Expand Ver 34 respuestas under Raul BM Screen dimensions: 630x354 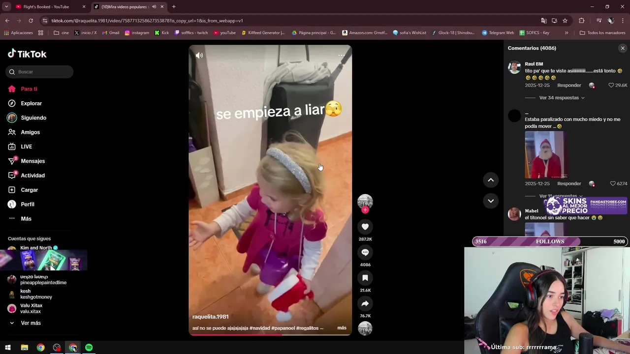coord(562,98)
